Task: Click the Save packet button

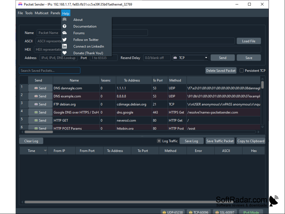Action: pos(249,58)
